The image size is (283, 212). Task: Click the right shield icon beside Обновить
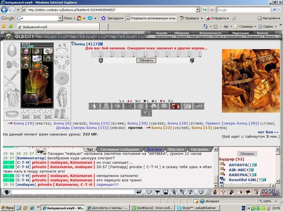pos(192,60)
